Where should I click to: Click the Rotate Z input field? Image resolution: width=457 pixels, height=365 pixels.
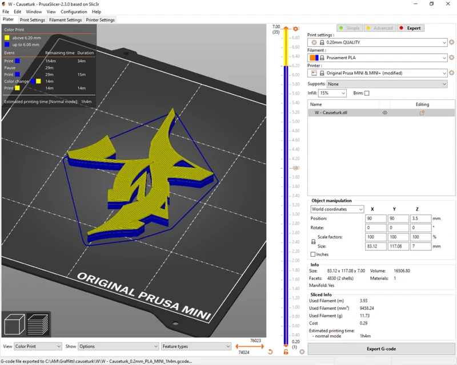(x=420, y=228)
